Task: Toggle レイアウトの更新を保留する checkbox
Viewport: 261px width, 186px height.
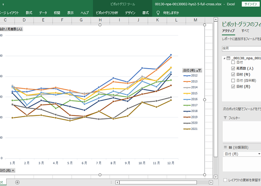Action: pyautogui.click(x=225, y=180)
